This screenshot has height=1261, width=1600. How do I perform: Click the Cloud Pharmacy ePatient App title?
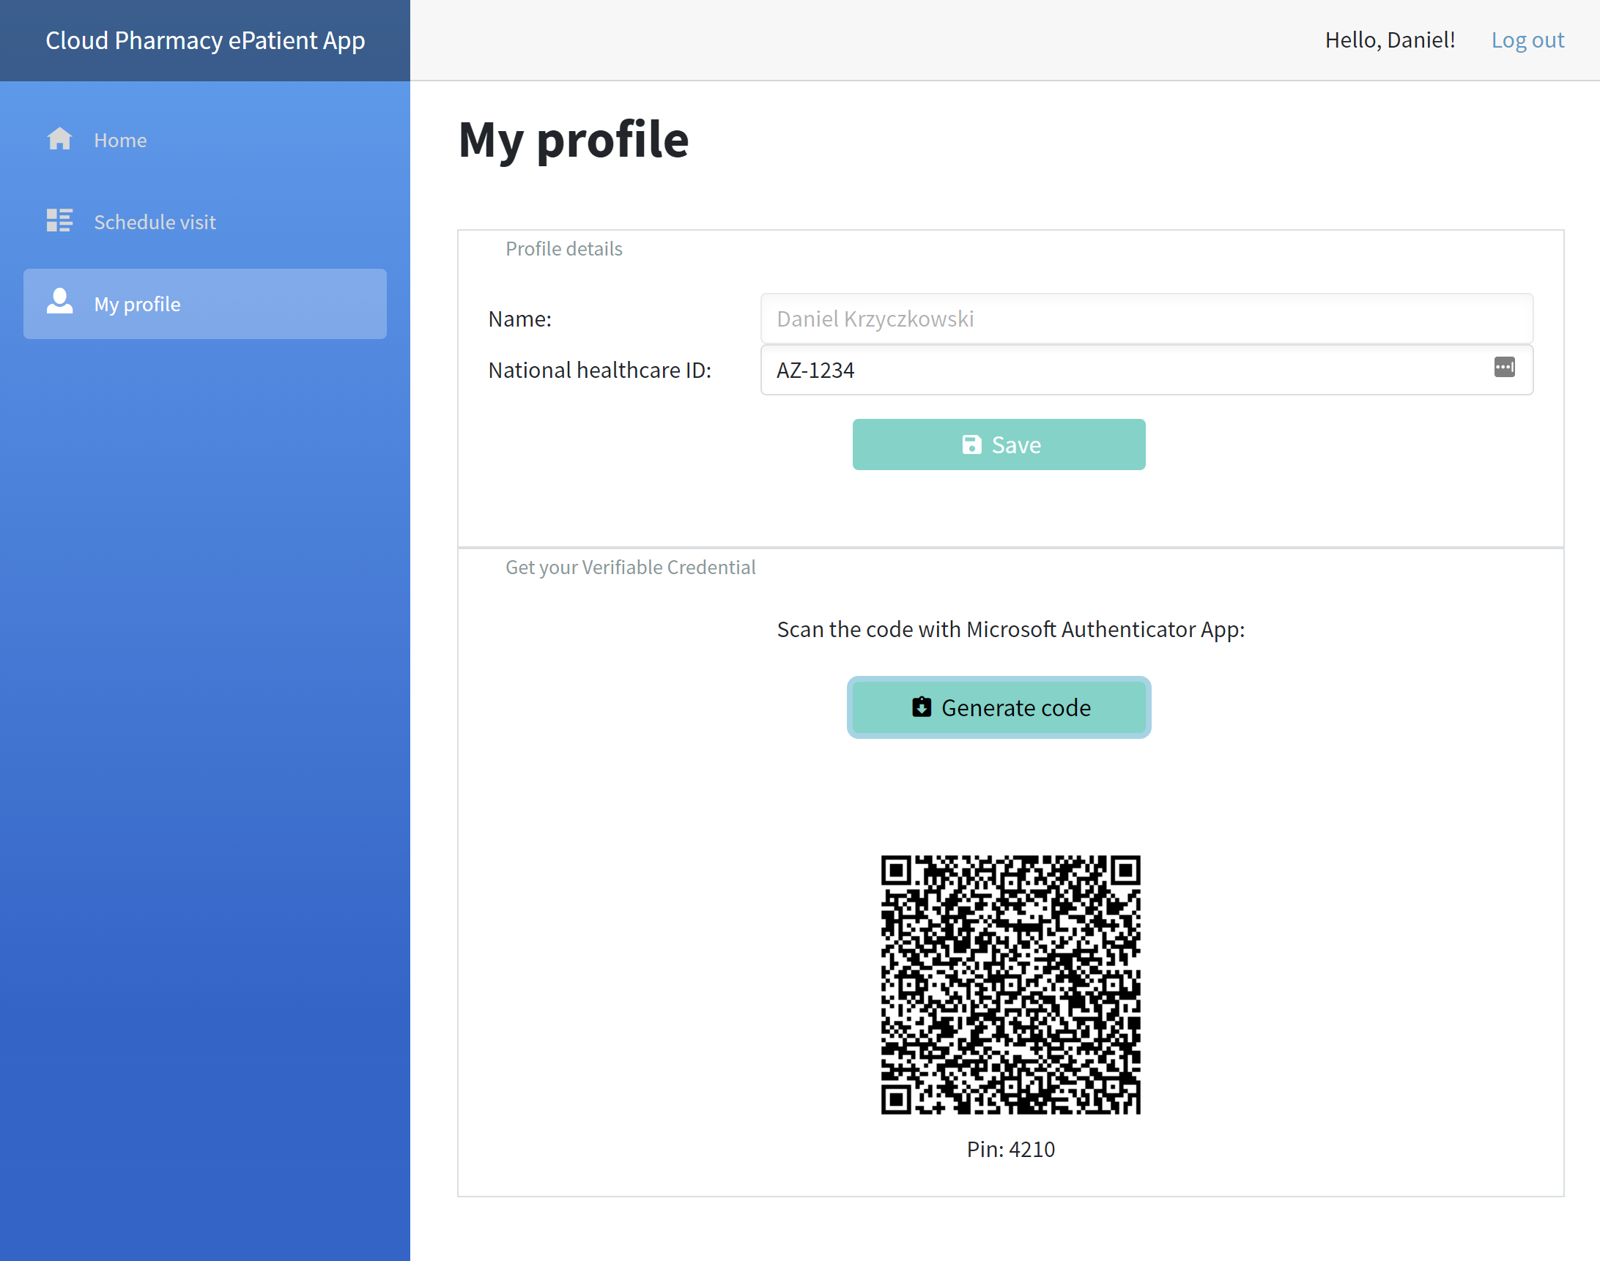click(x=204, y=40)
